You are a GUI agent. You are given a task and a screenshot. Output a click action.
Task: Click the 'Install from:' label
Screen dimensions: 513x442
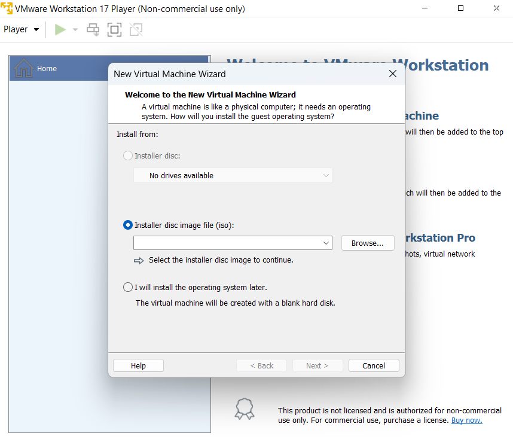click(x=138, y=135)
